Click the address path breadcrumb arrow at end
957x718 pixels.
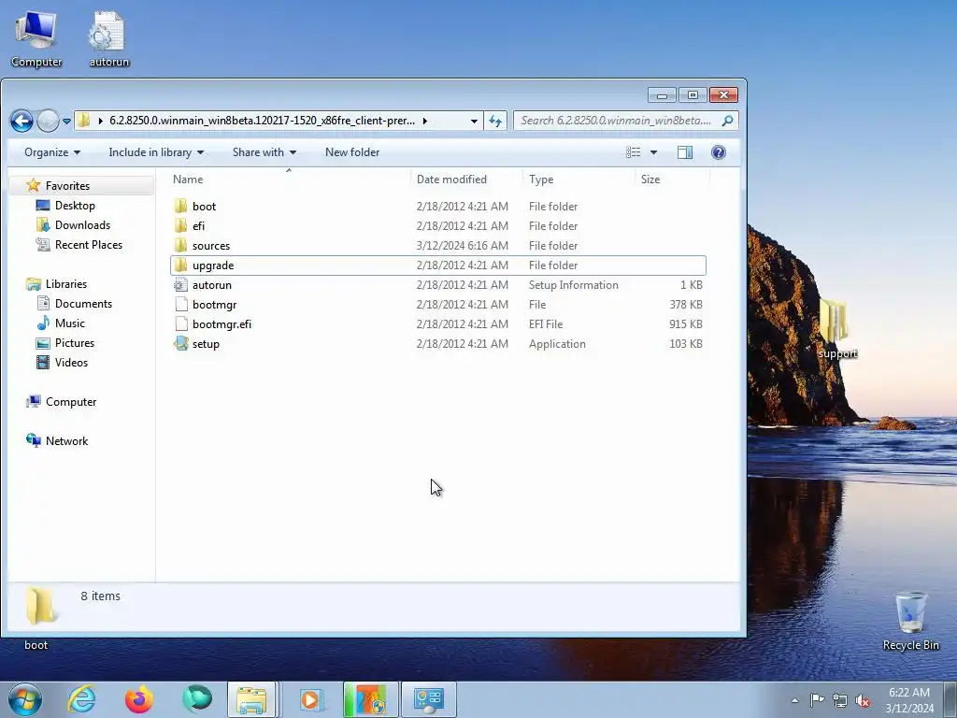[425, 121]
